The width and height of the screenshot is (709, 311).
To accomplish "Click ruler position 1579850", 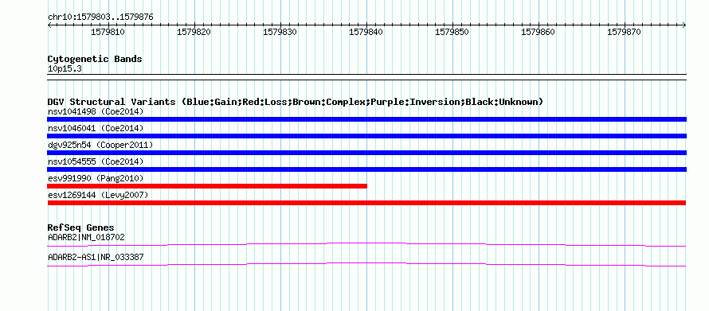I will point(452,32).
